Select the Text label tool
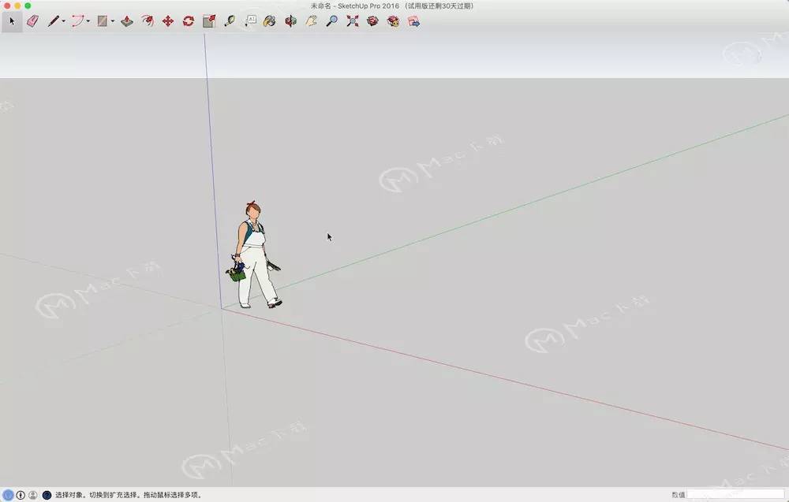The height and width of the screenshot is (502, 789). pyautogui.click(x=250, y=21)
